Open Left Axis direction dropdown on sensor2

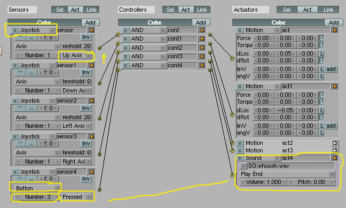[x=76, y=126]
